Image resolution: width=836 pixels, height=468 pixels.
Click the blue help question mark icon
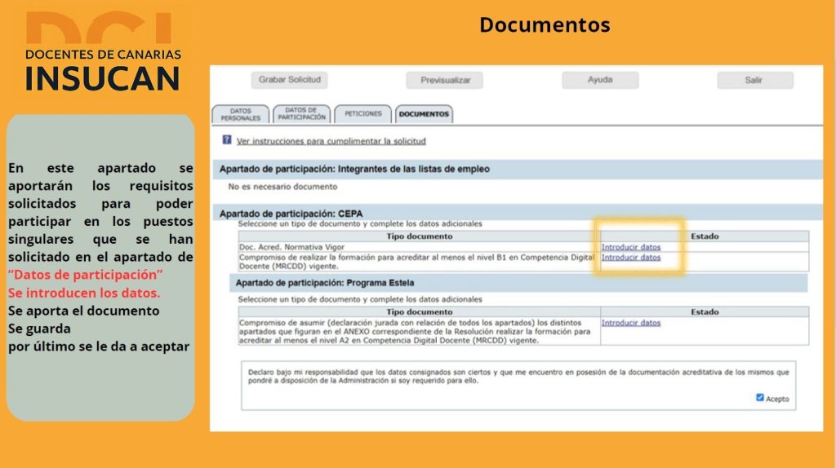[x=227, y=140]
